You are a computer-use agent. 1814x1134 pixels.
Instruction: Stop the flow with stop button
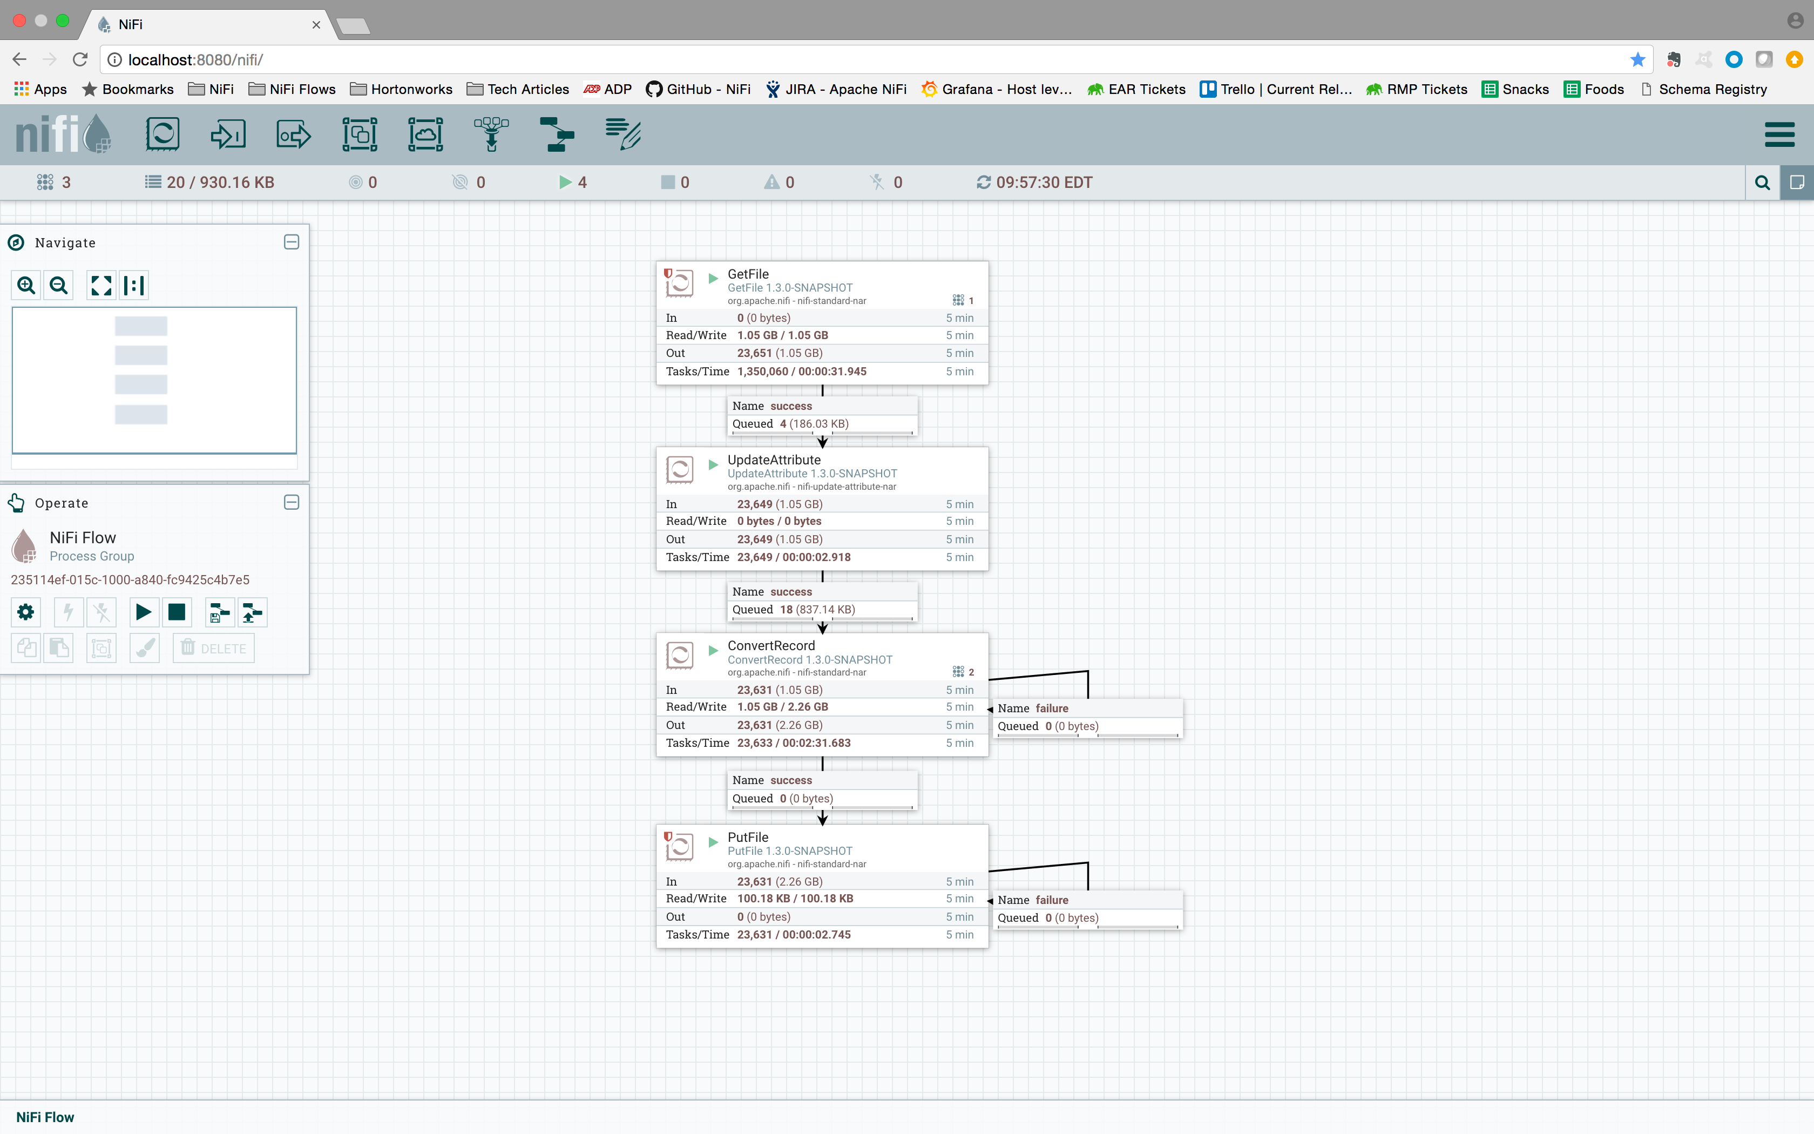click(x=177, y=613)
